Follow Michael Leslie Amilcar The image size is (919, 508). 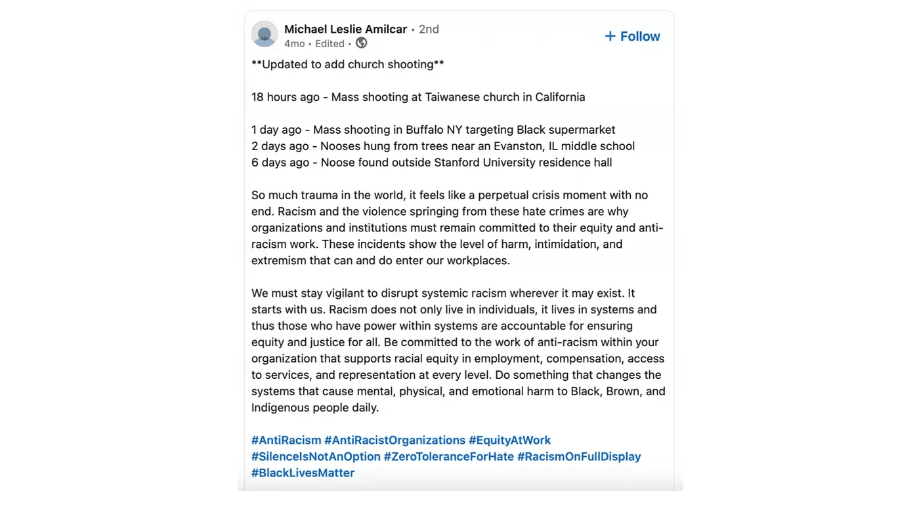[632, 36]
